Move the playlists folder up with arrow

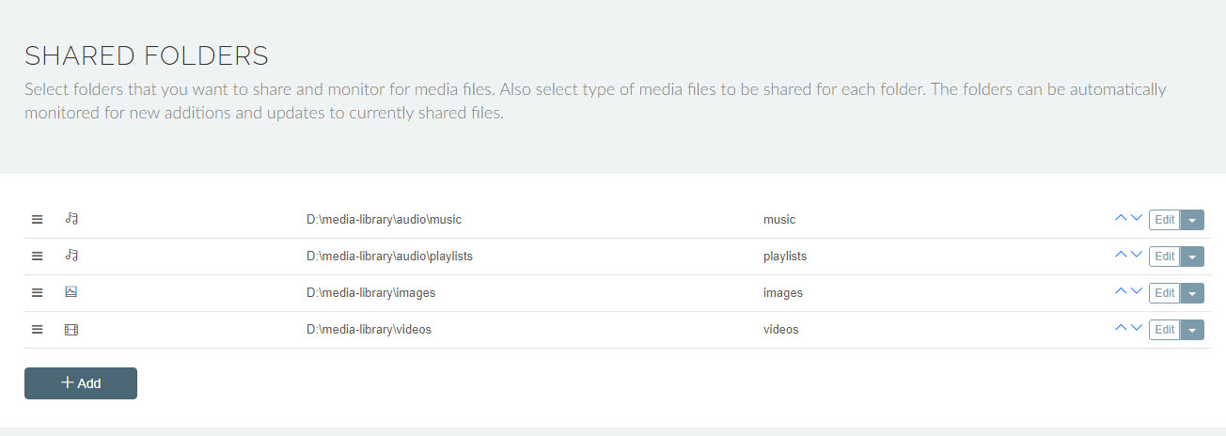1120,255
